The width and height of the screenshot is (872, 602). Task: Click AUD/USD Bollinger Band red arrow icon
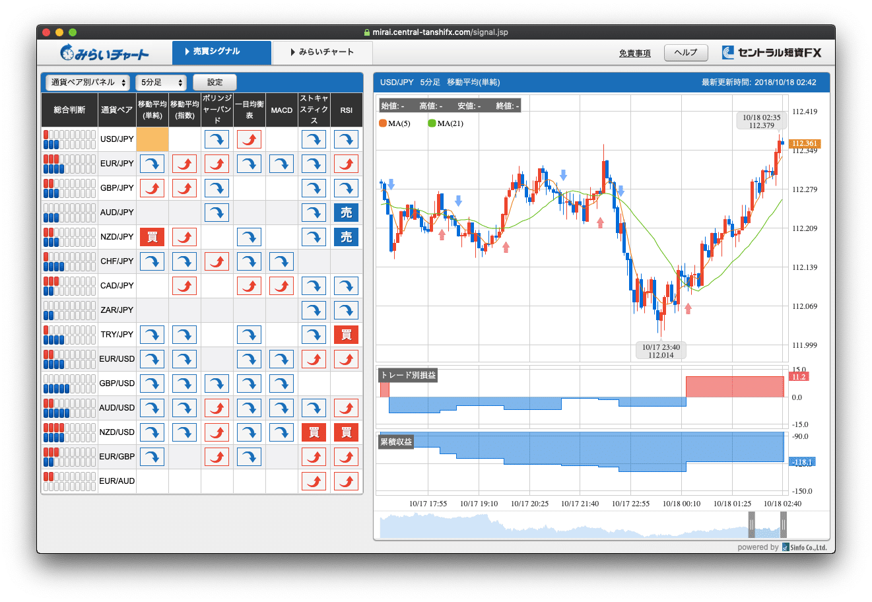217,408
